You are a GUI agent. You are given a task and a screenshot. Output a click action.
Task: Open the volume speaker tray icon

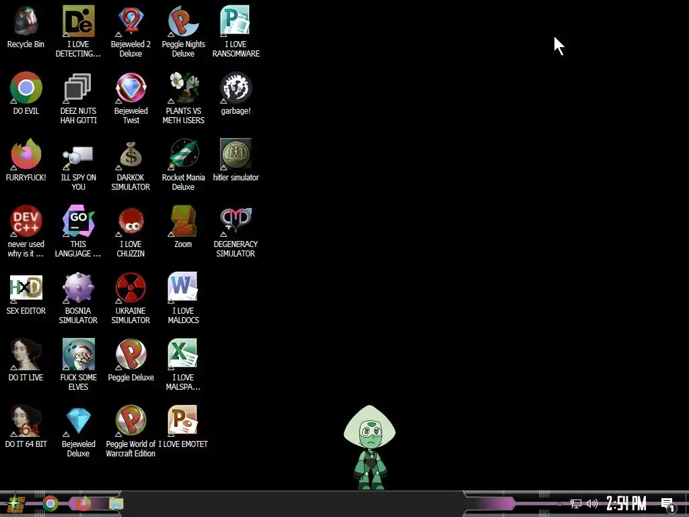(x=592, y=504)
